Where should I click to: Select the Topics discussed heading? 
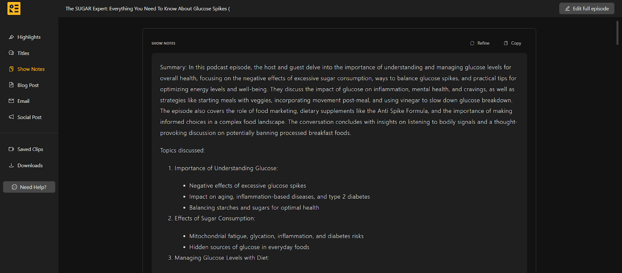(182, 150)
